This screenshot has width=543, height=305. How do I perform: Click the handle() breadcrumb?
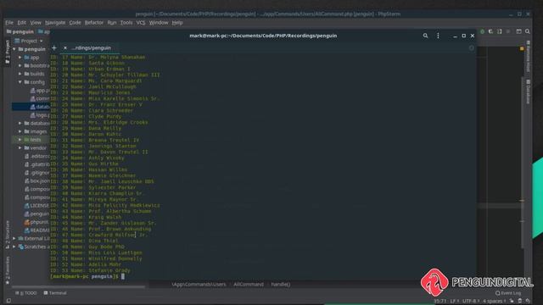tap(281, 285)
